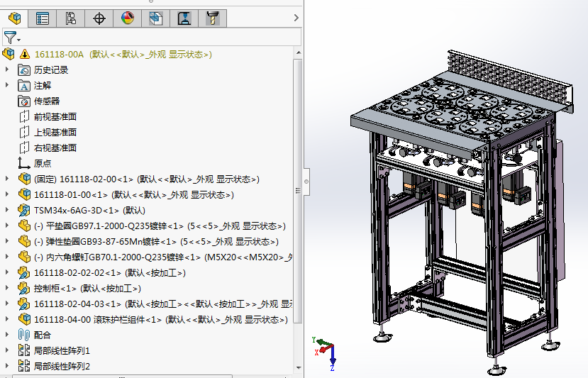The height and width of the screenshot is (378, 588).
Task: Click the 弹性垫圈GB93-87 part icon
Action: tap(24, 242)
